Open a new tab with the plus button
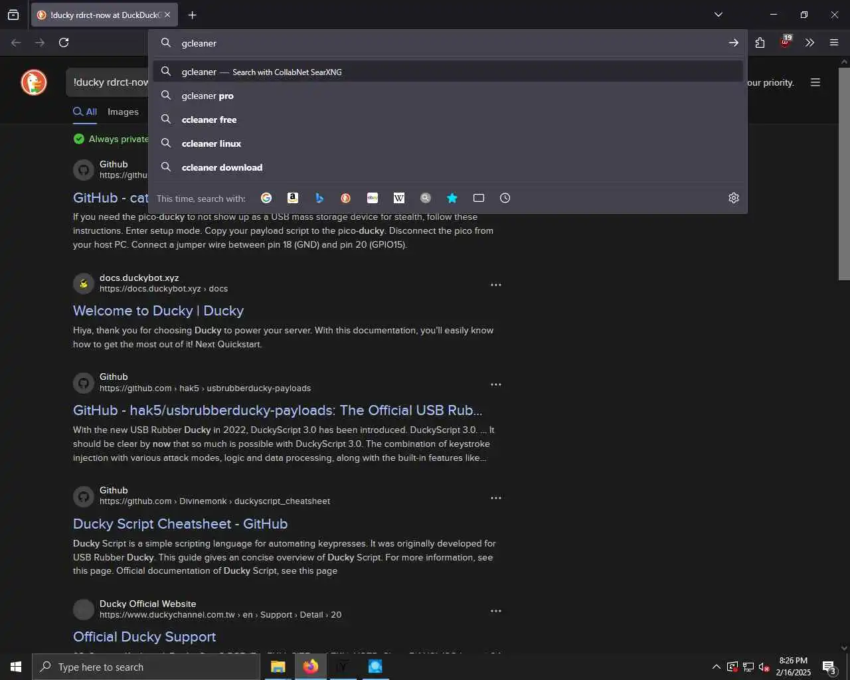 193,15
